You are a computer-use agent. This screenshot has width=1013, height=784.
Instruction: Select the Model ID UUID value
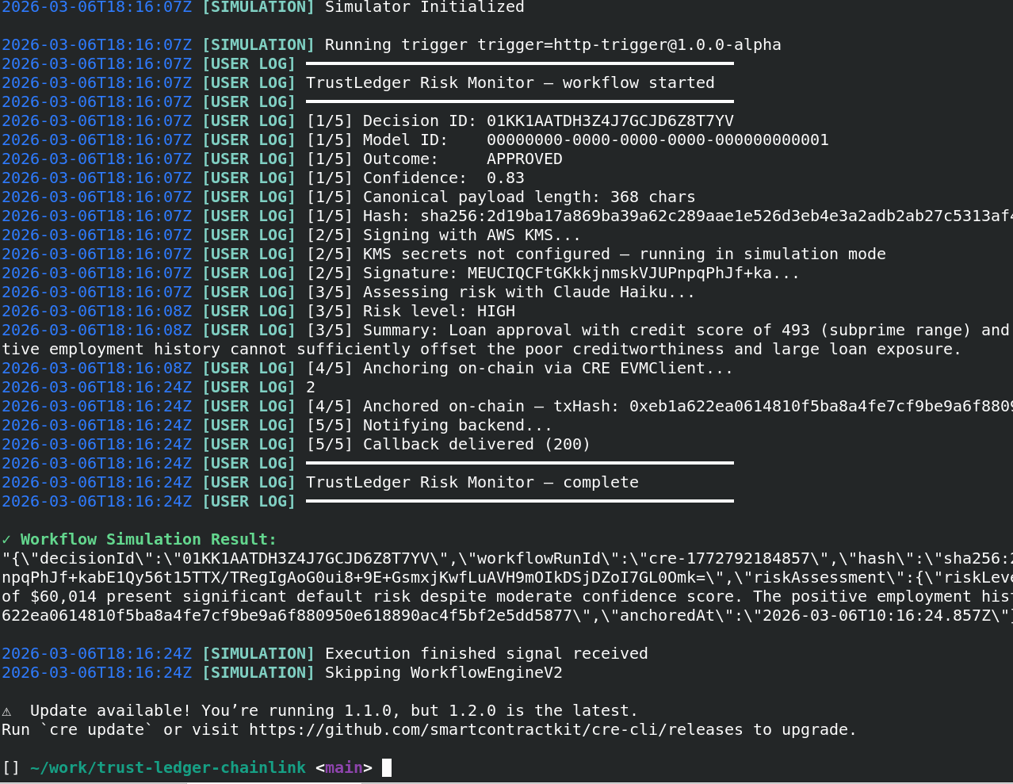657,140
